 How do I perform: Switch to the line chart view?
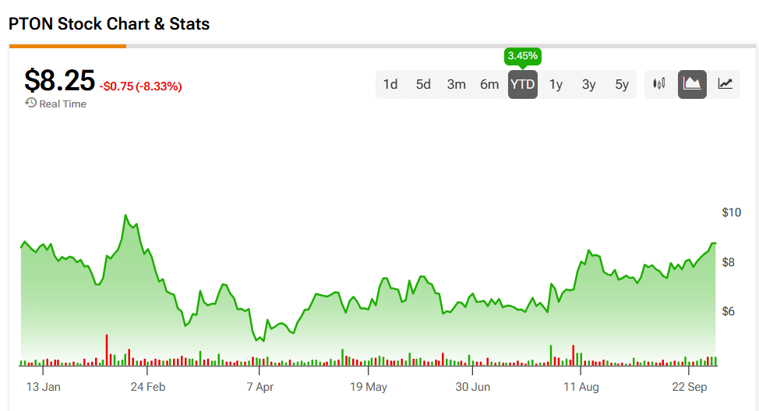pyautogui.click(x=725, y=84)
